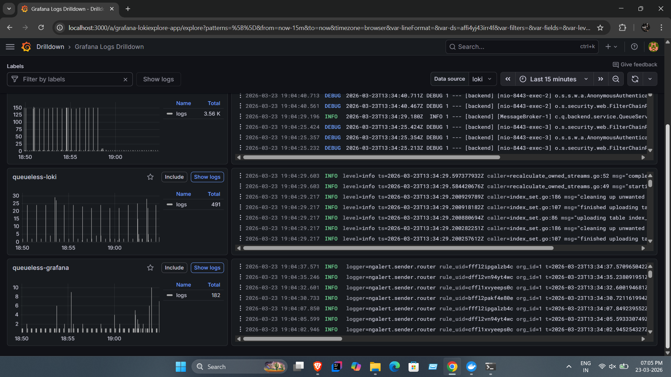The height and width of the screenshot is (377, 671).
Task: Favorite the queueless-loki service
Action: tap(150, 177)
